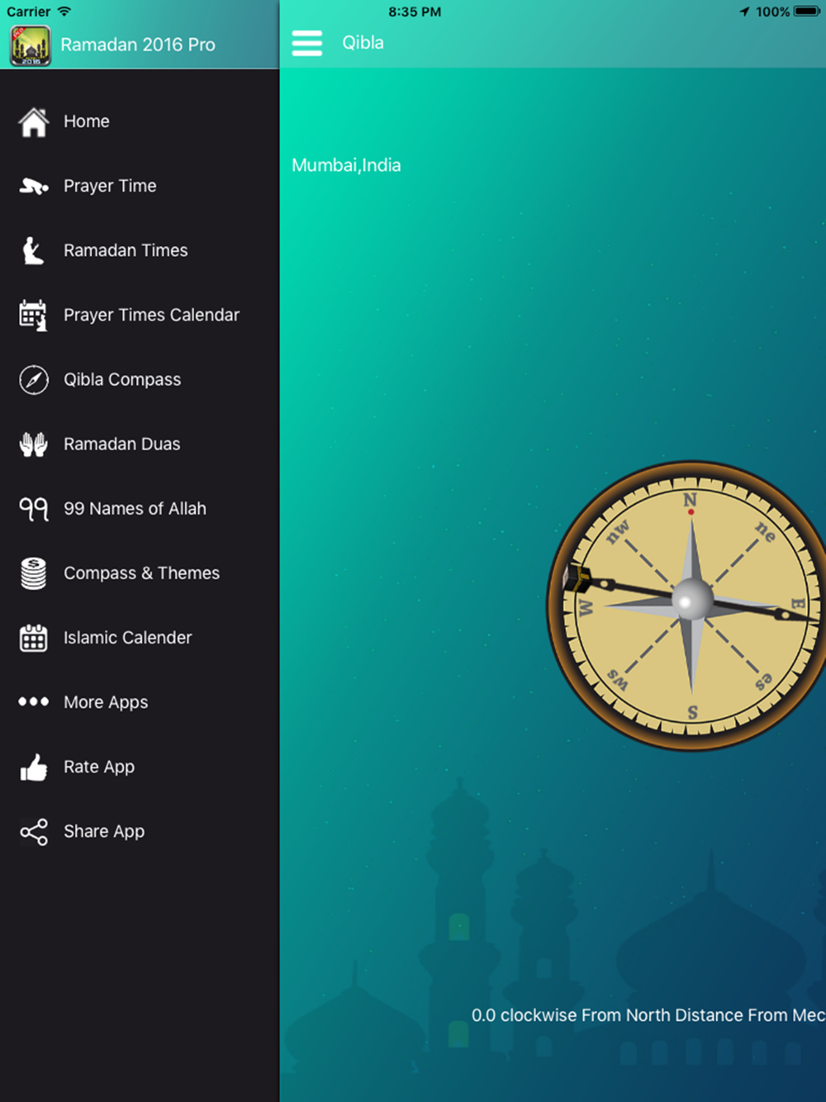Click the More Apps three-dots icon
The image size is (826, 1102).
[34, 702]
